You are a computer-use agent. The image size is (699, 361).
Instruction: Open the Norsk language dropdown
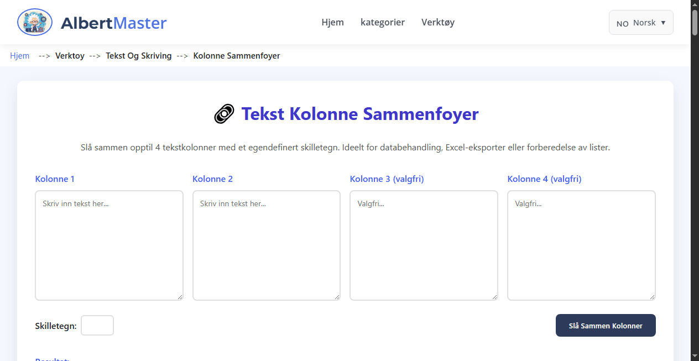click(640, 22)
